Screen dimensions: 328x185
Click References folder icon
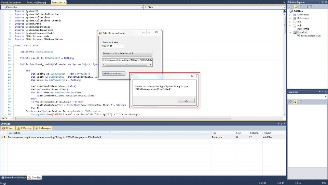click(x=295, y=18)
